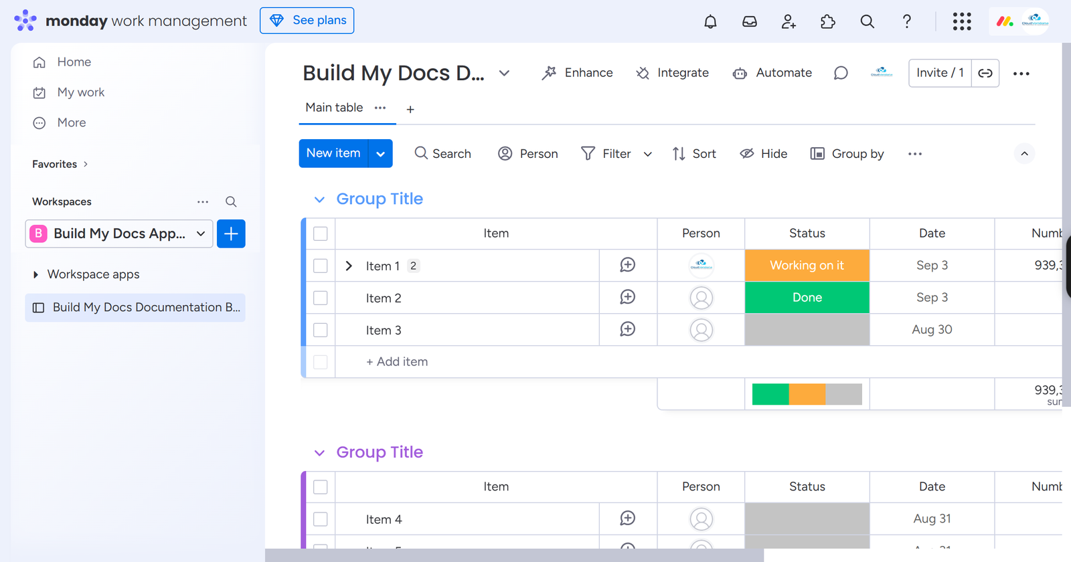Image resolution: width=1071 pixels, height=562 pixels.
Task: Switch to Main table tab
Action: 334,108
